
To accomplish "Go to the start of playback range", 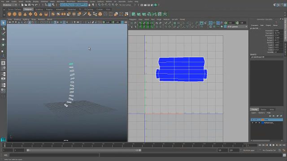I will pyautogui.click(x=260, y=145).
